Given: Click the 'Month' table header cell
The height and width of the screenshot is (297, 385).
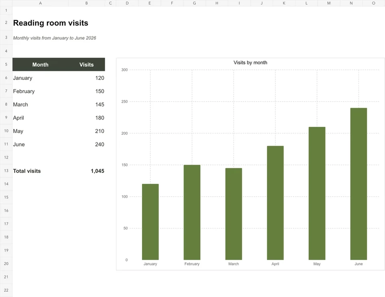Looking at the screenshot, I should click(x=40, y=65).
